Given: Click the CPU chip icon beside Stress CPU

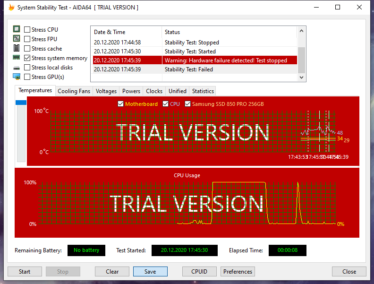Looking at the screenshot, I should coord(17,29).
